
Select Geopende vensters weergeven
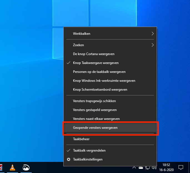95,128
